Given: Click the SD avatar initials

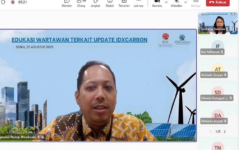Looking at the screenshot, I should pos(218,92).
